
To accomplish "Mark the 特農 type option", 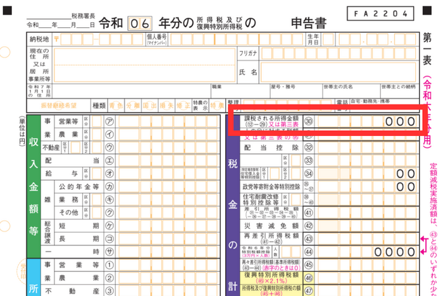I will 216,106.
